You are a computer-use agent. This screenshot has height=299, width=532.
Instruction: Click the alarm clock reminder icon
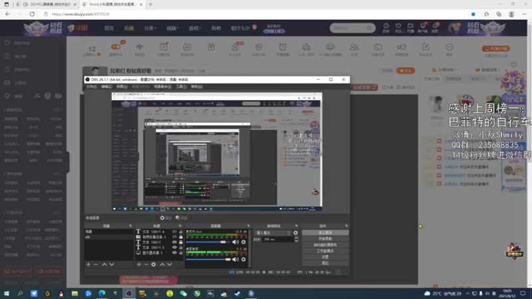(283, 47)
